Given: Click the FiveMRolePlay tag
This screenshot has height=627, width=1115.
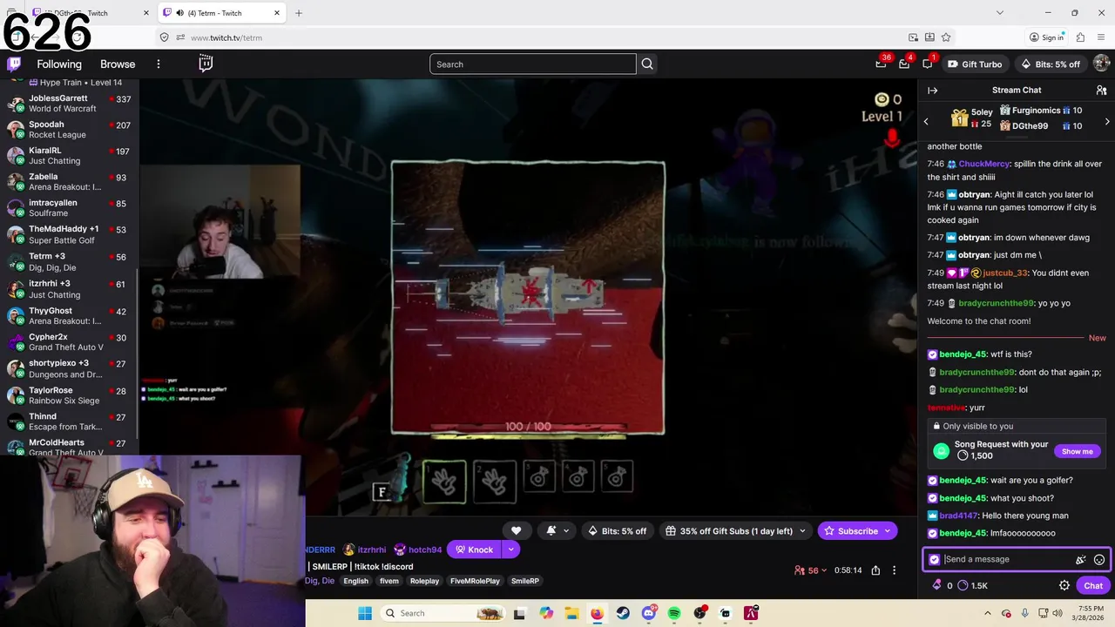Looking at the screenshot, I should [475, 581].
